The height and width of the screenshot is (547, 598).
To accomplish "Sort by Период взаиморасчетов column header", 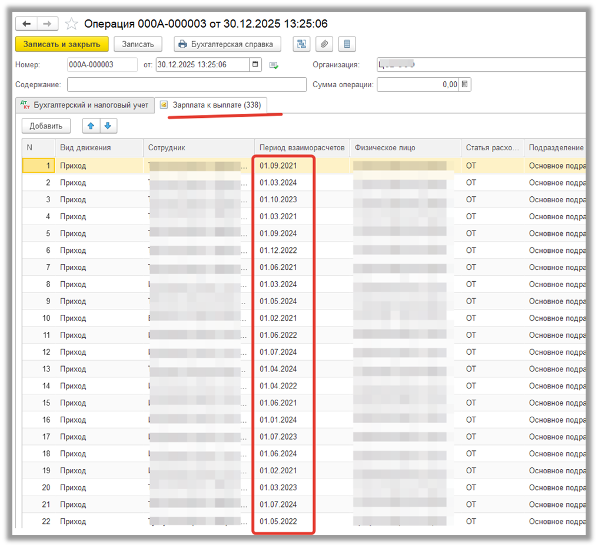I will point(301,148).
